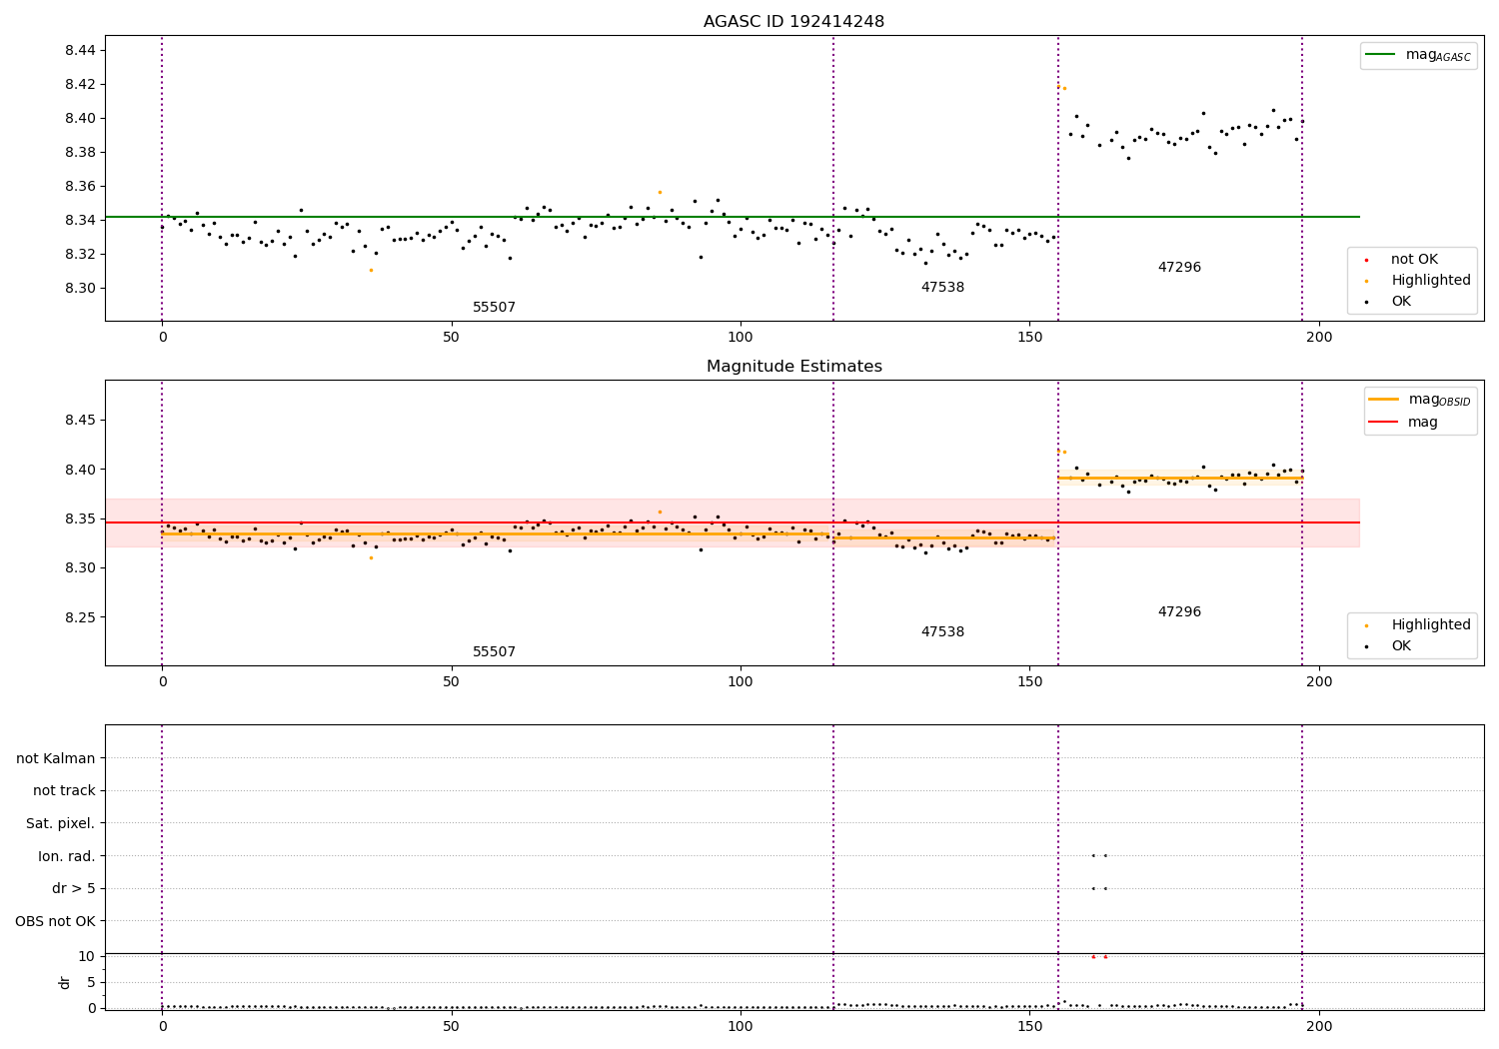Screen dimensions: 1499x1049
Task: Click y-axis tick 8.30 in top plot
Action: pyautogui.click(x=80, y=288)
